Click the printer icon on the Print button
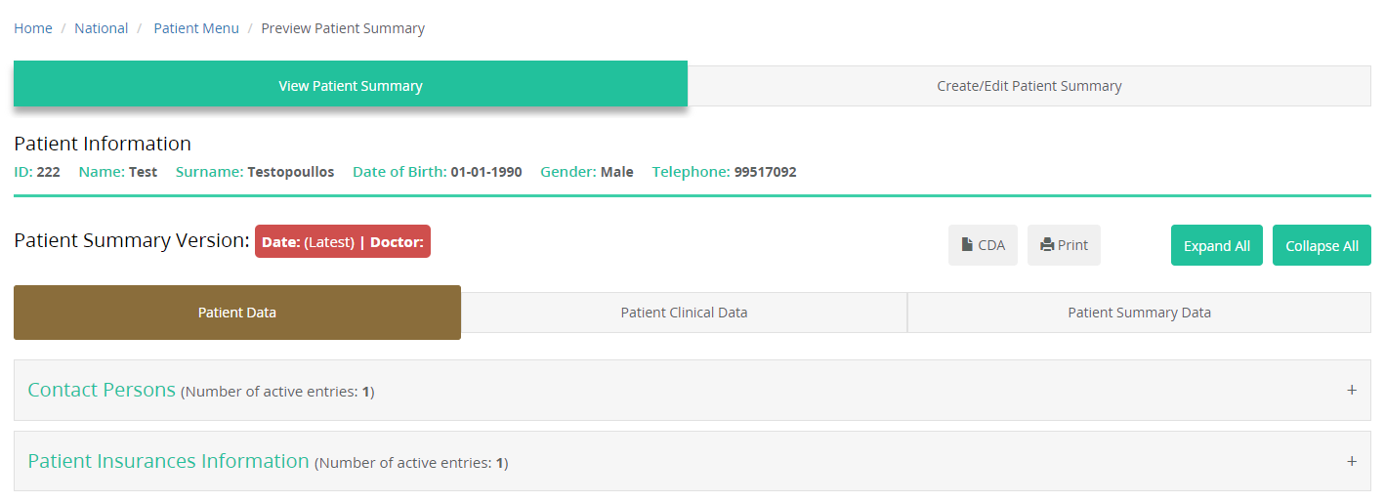The width and height of the screenshot is (1385, 502). click(1047, 245)
